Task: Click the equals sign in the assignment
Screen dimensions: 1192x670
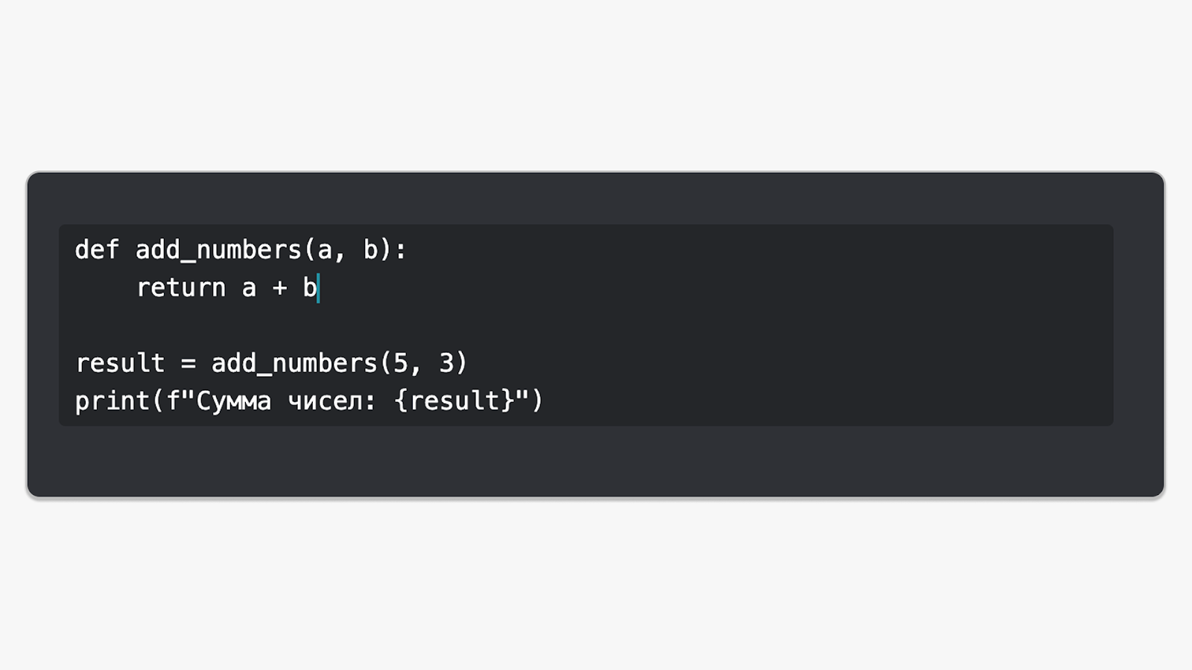Action: (x=188, y=364)
